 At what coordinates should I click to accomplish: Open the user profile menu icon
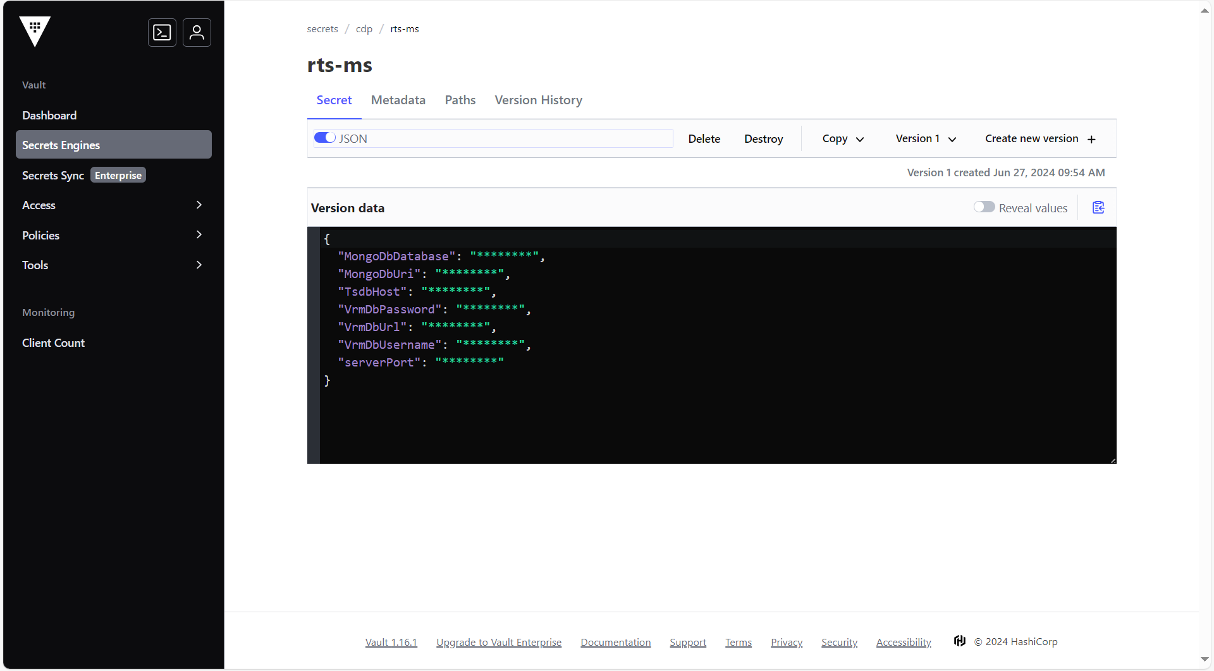click(197, 32)
